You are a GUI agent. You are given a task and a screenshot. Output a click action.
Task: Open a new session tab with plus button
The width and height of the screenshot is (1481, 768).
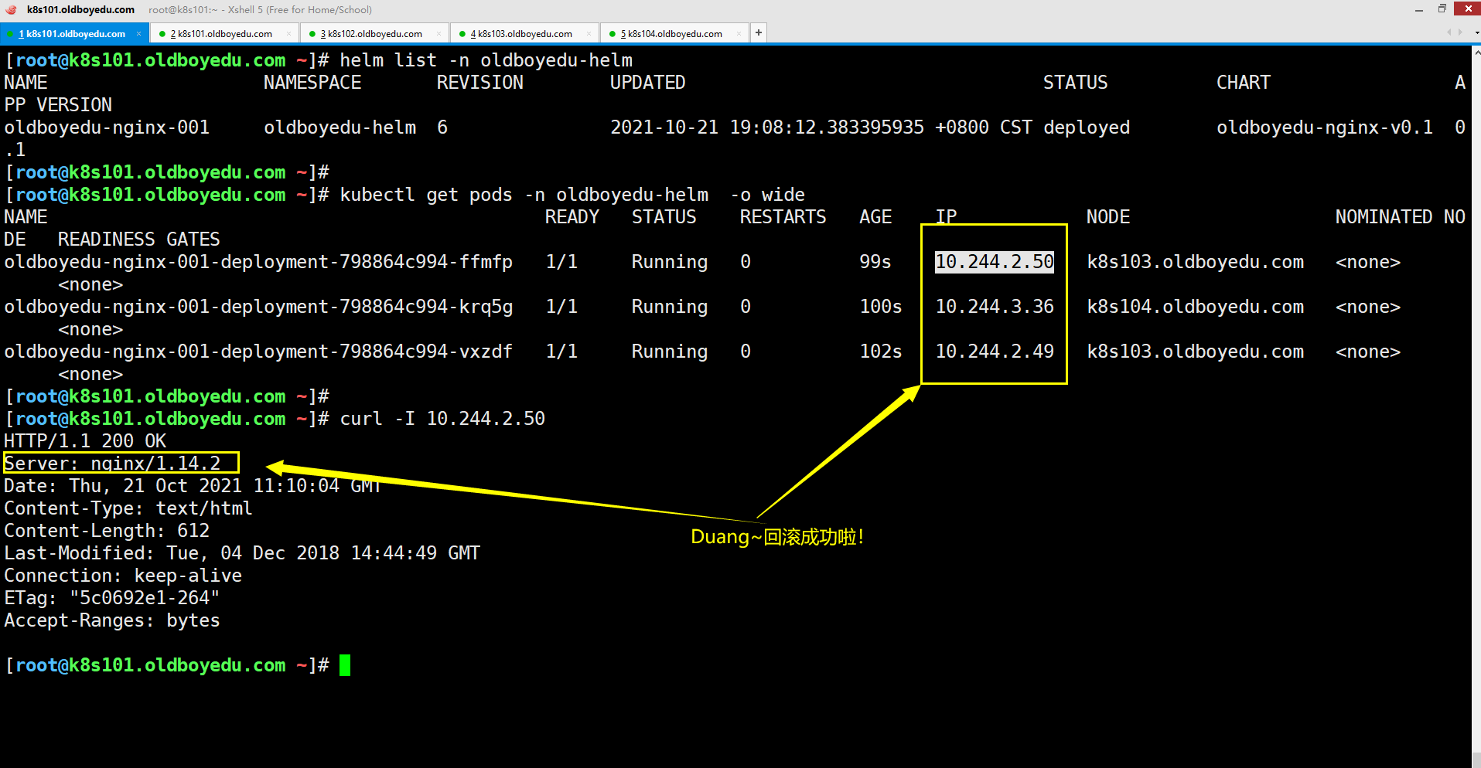point(759,32)
